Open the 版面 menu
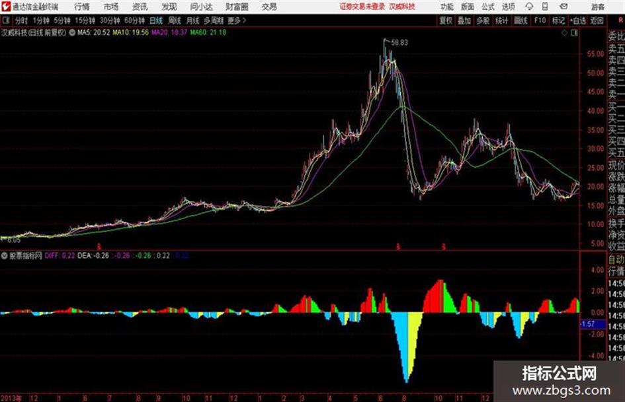The width and height of the screenshot is (625, 402). point(468,7)
